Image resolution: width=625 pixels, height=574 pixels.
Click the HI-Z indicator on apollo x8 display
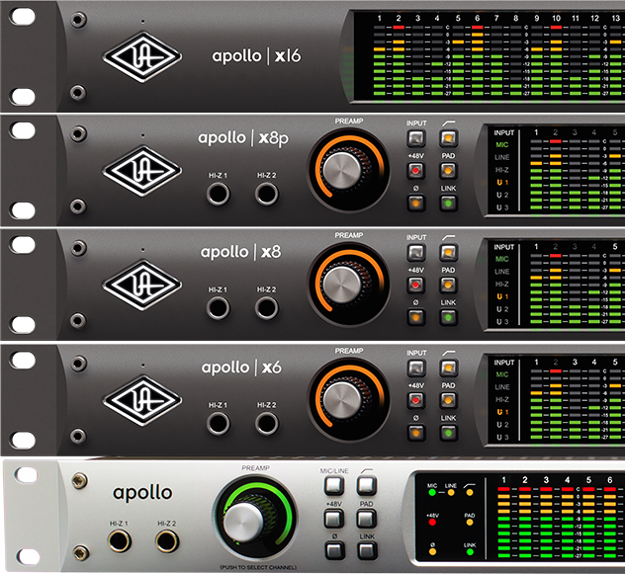501,284
